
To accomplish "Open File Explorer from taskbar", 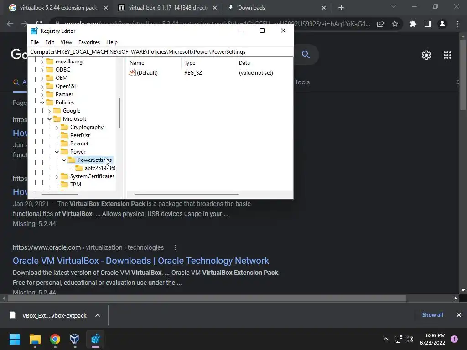I will (35, 339).
